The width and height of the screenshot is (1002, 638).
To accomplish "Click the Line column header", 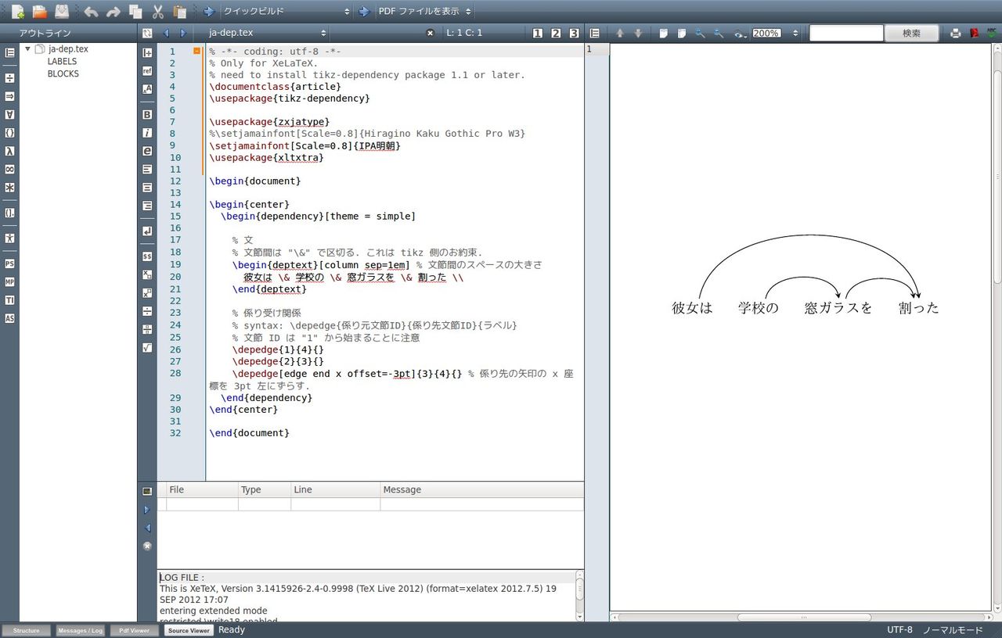I will click(335, 489).
